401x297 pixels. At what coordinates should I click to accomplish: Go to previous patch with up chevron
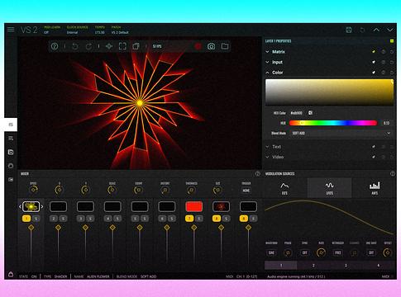click(x=376, y=30)
